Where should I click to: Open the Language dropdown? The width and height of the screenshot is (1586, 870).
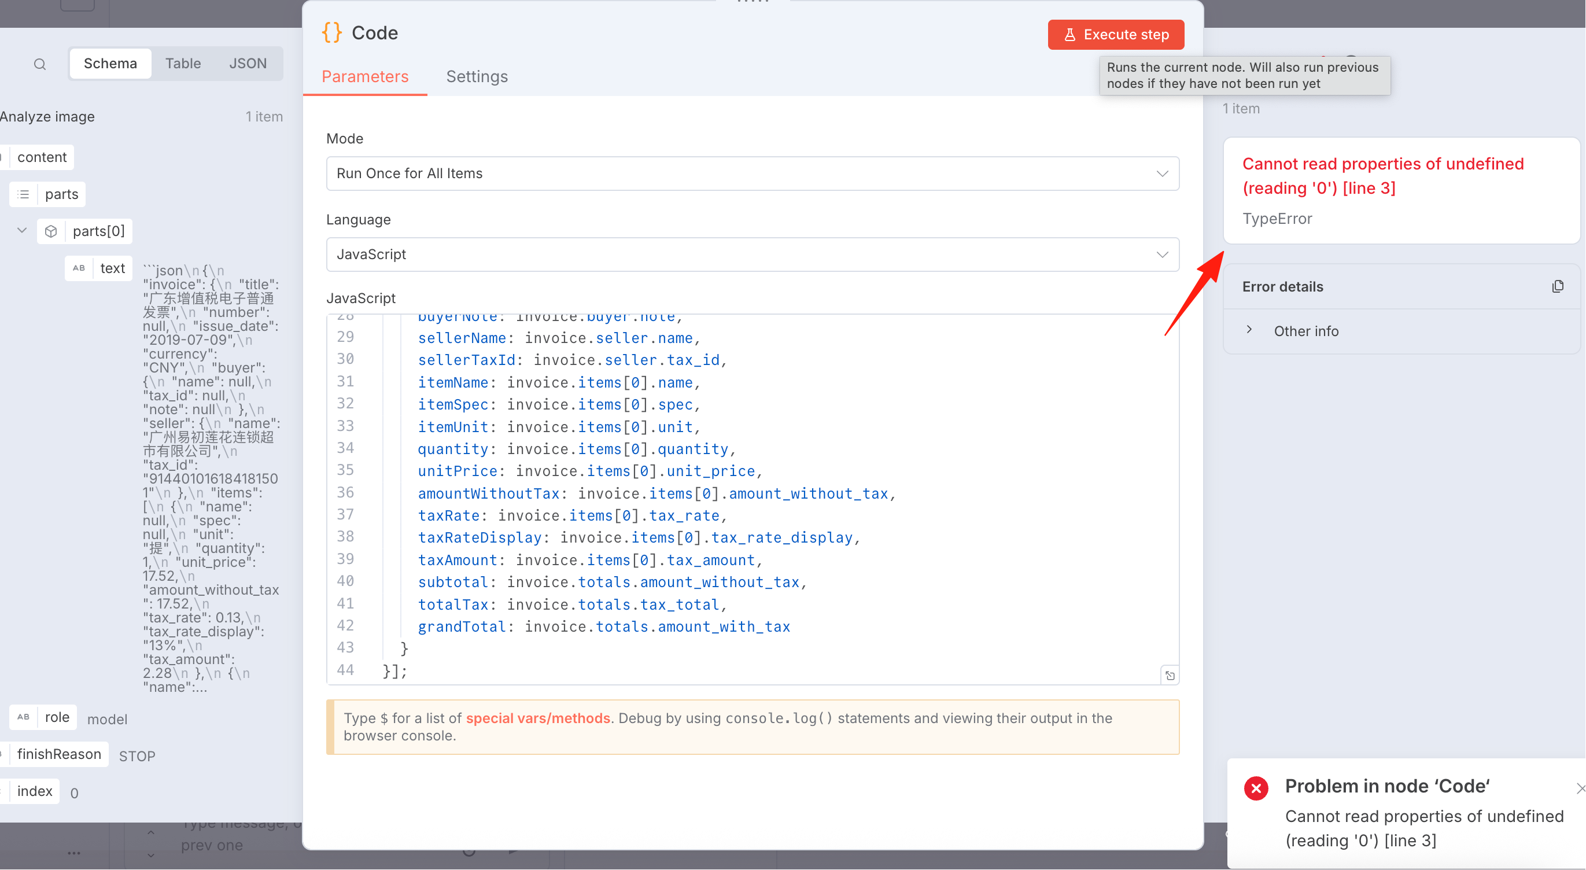point(753,255)
